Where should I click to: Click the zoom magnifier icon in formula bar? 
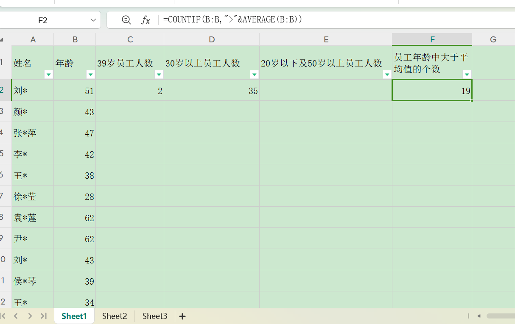126,20
